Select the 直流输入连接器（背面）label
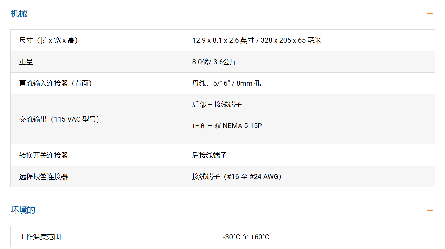The image size is (445, 249). [x=56, y=83]
